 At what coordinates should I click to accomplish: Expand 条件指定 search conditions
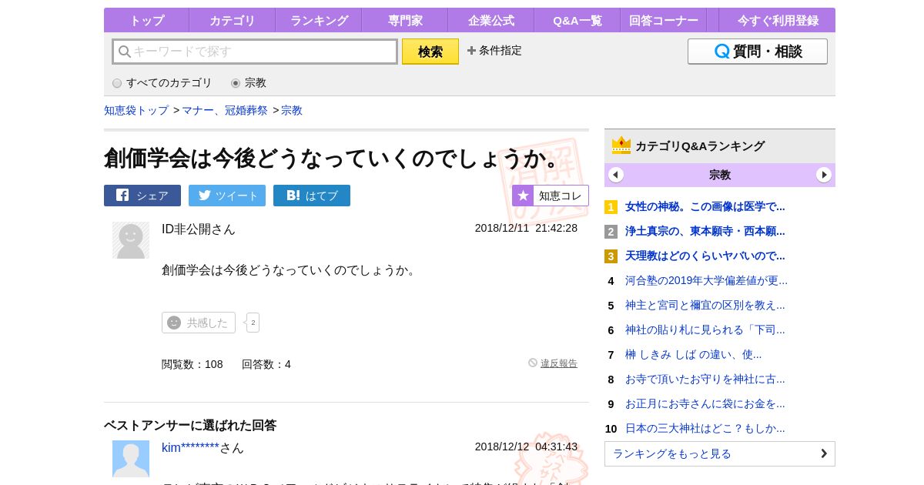click(494, 51)
